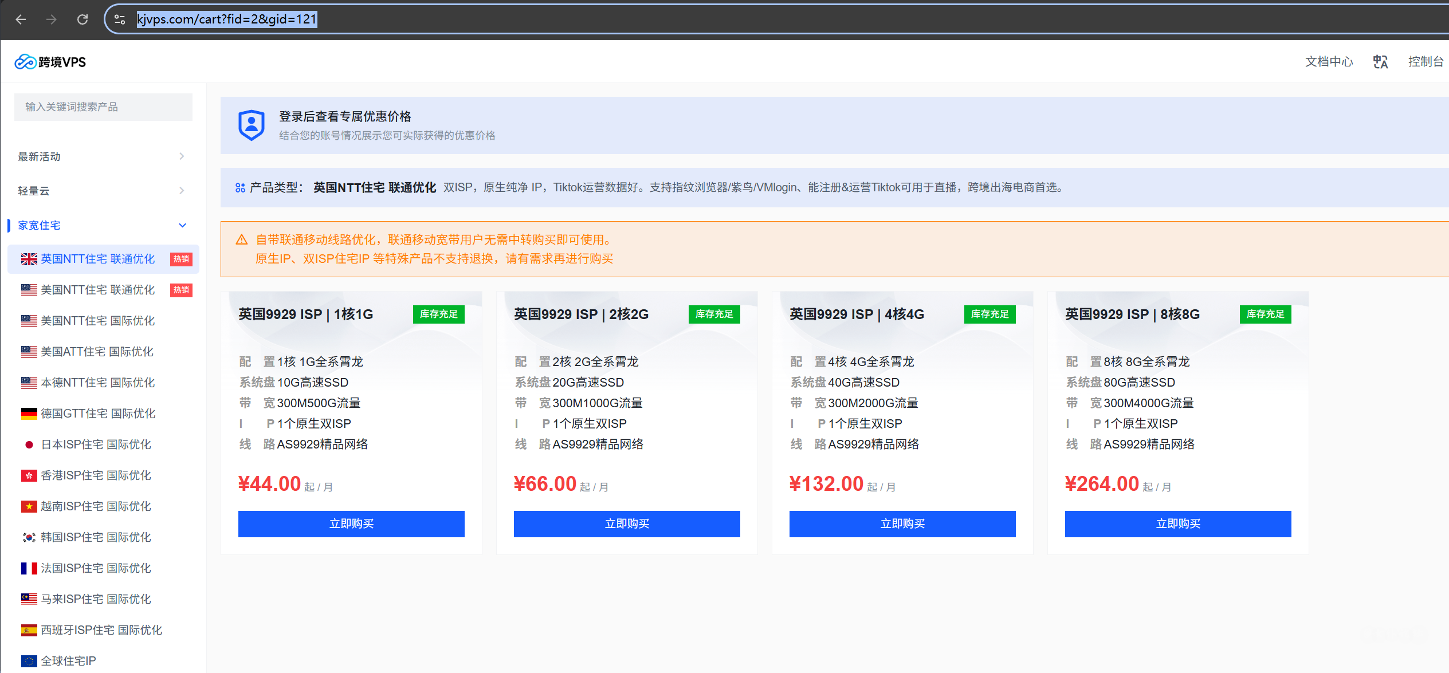
Task: Open 控制台 link
Action: tap(1426, 62)
